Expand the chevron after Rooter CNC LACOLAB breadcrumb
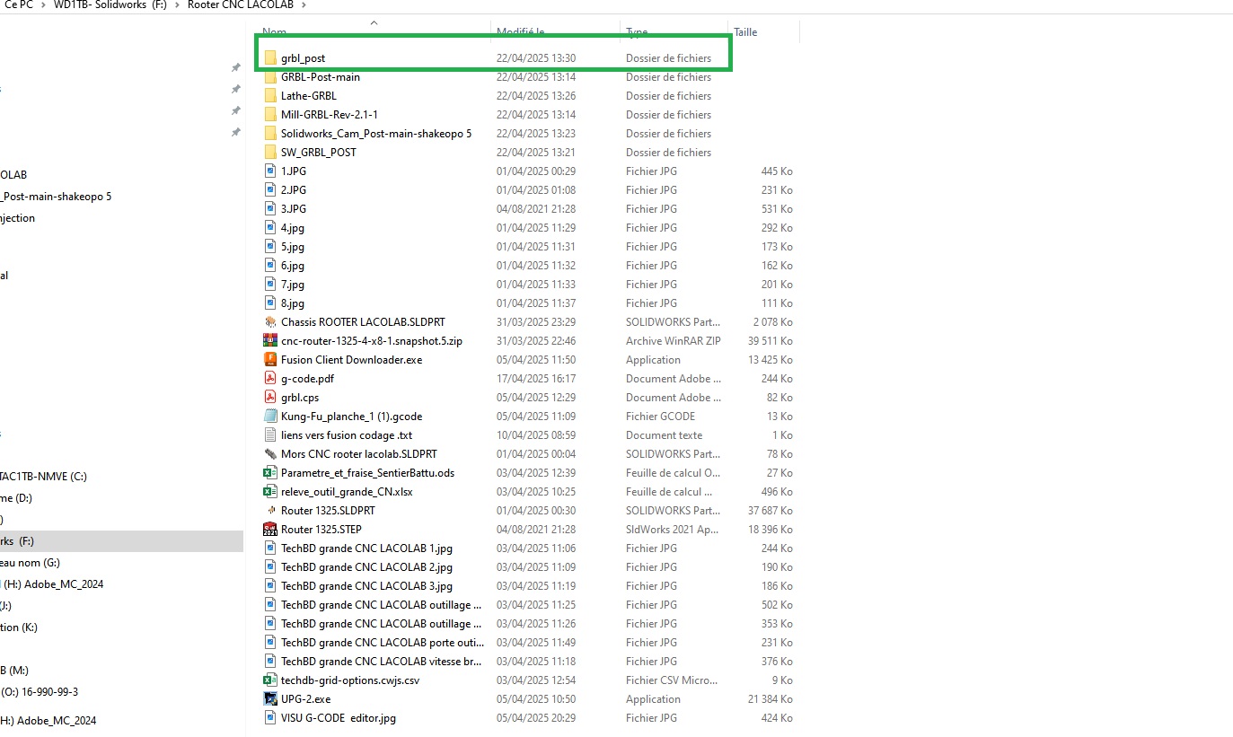This screenshot has height=737, width=1233. (303, 4)
